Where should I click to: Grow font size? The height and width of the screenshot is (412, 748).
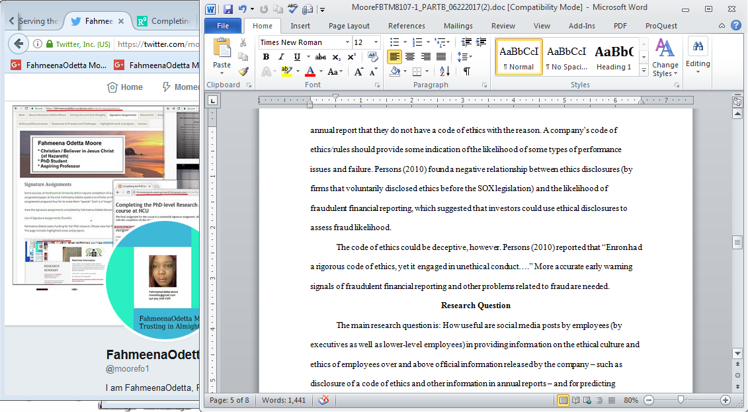click(358, 72)
